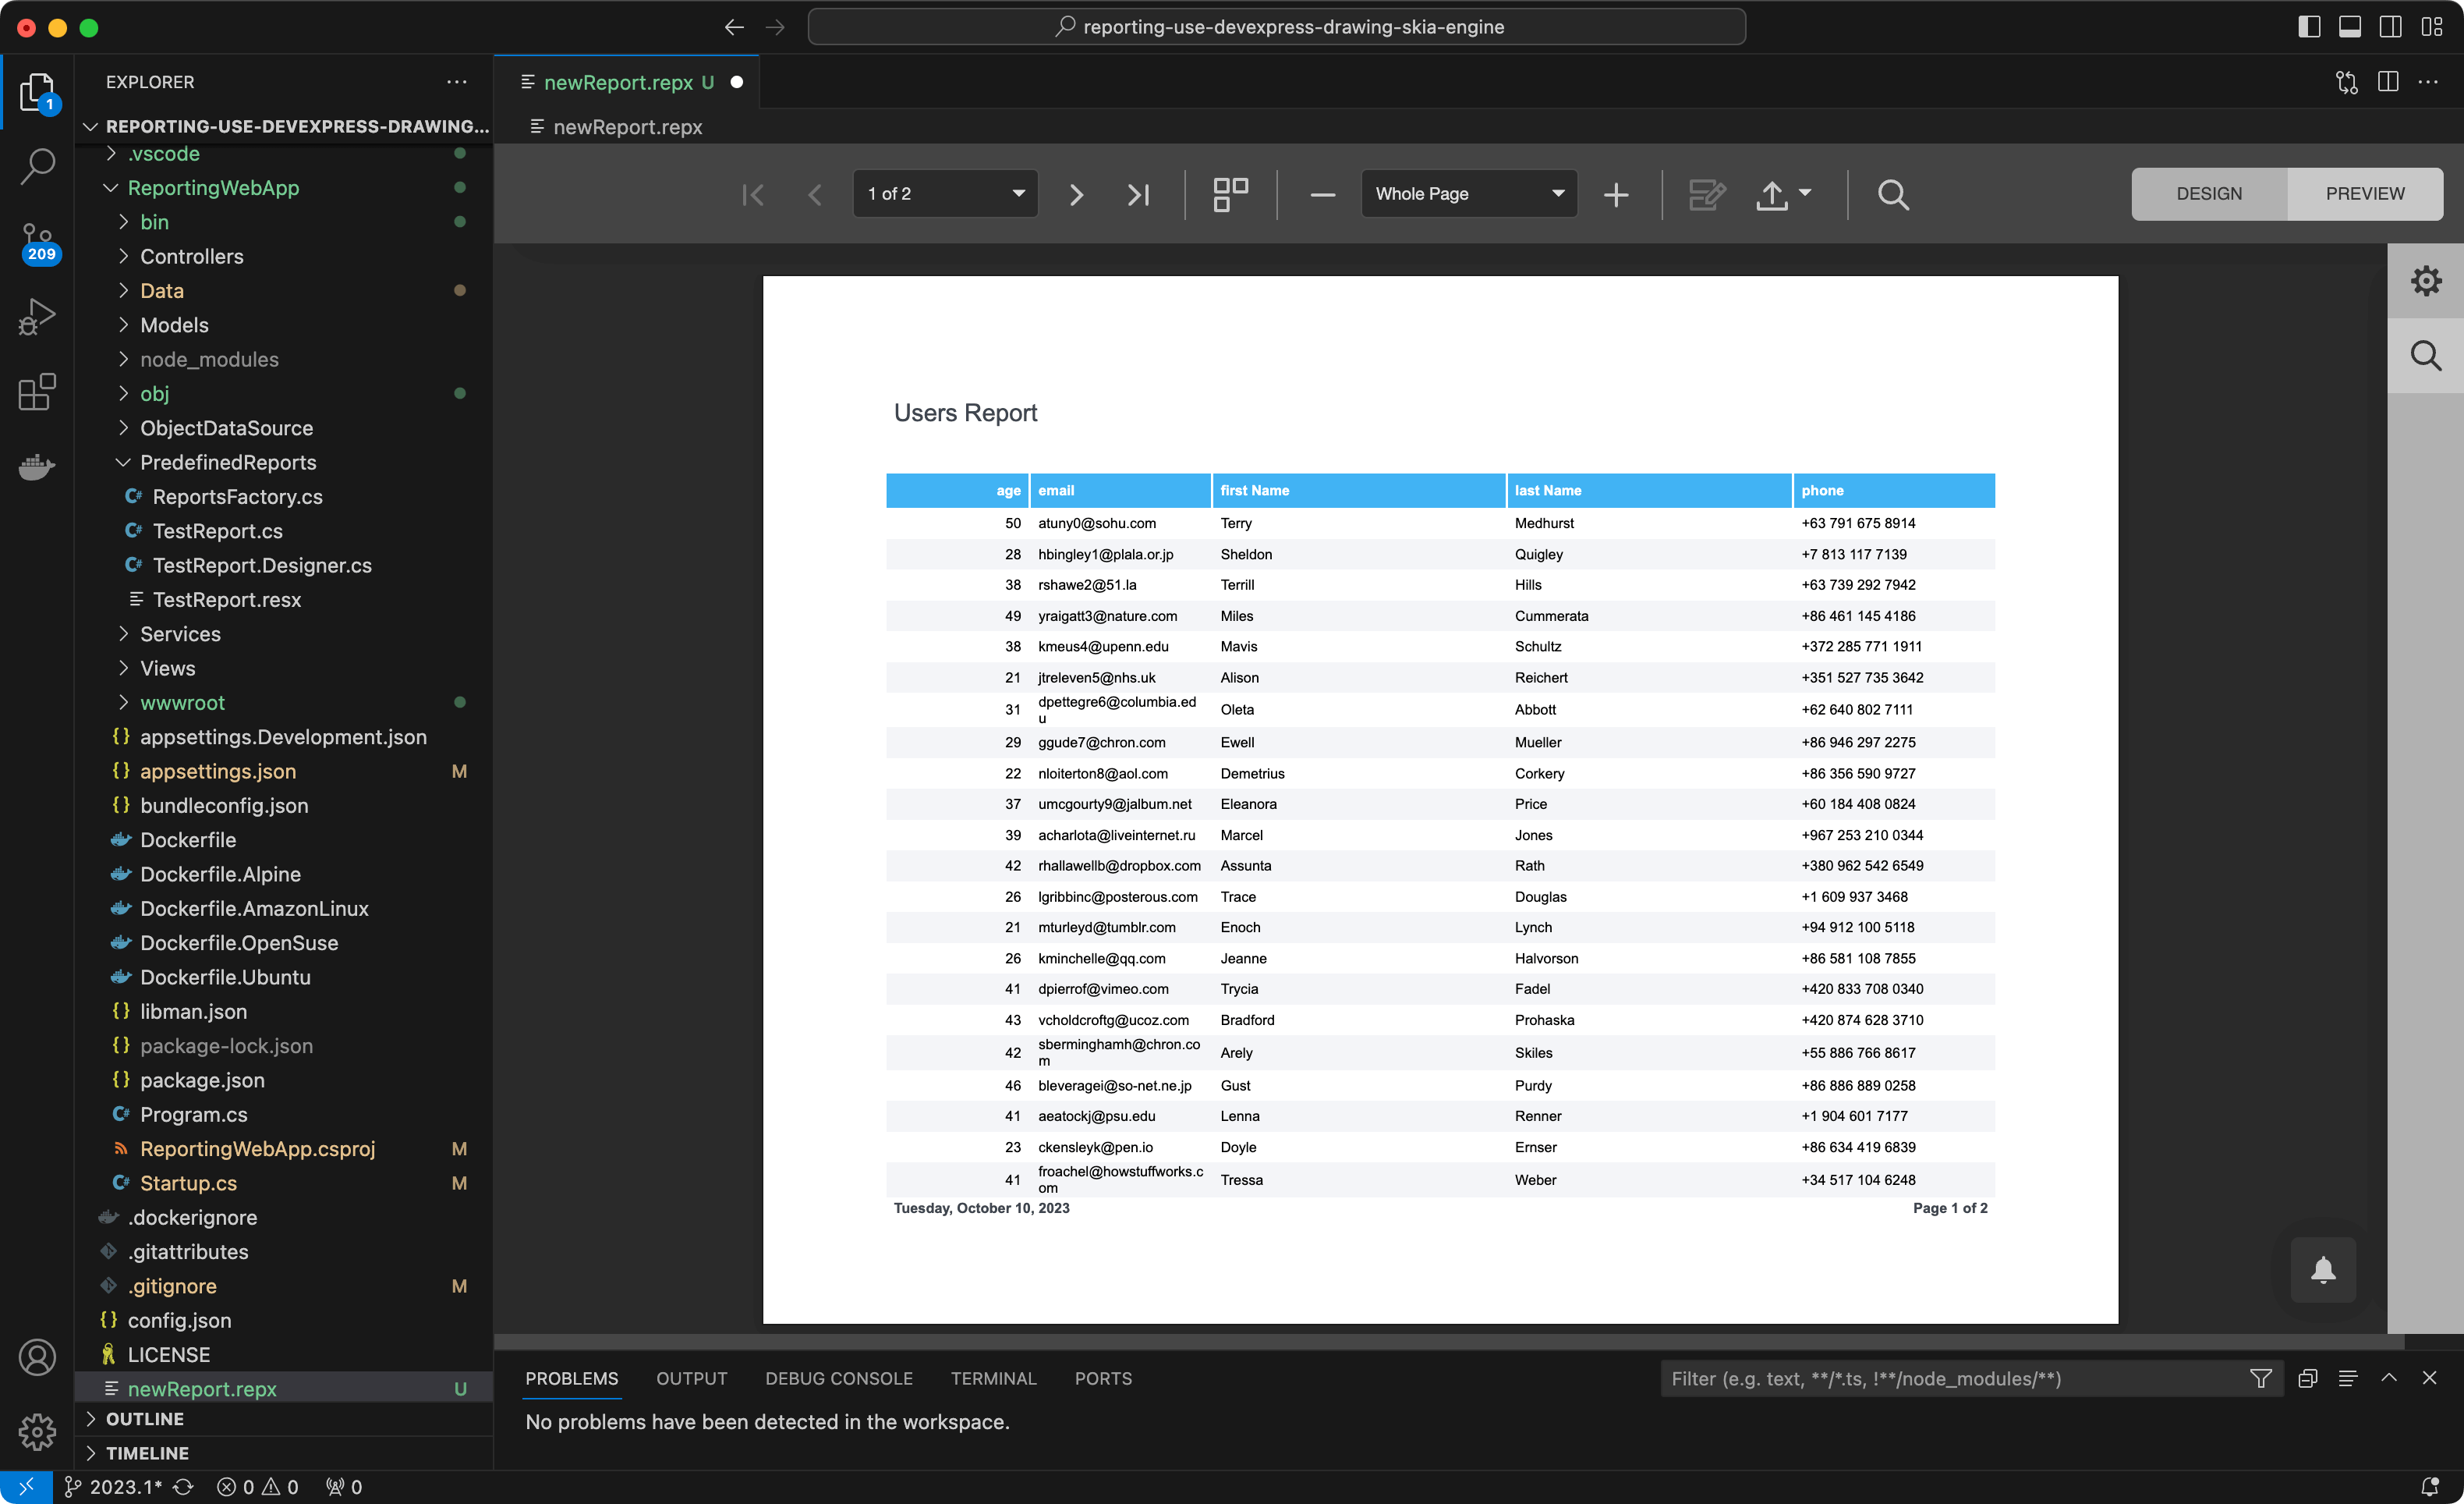Screen dimensions: 2464x1504
Task: Click the navigate to first page icon
Action: click(x=753, y=193)
